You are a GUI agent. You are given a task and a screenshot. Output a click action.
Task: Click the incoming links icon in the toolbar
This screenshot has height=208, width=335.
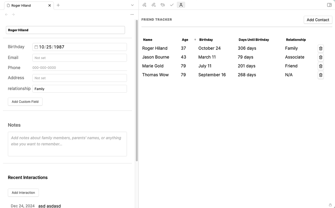144,5
